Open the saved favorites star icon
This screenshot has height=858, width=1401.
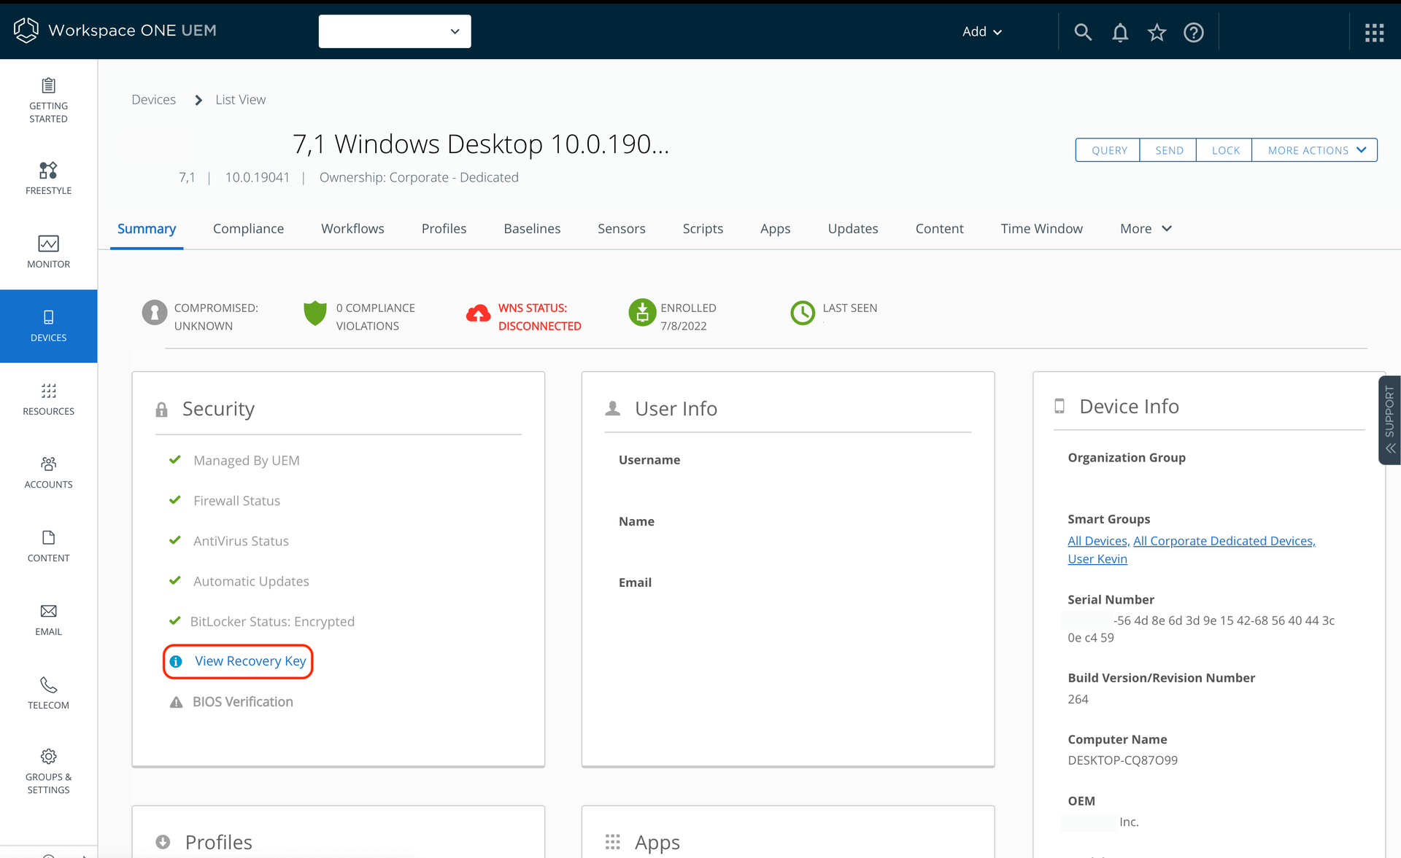1157,32
